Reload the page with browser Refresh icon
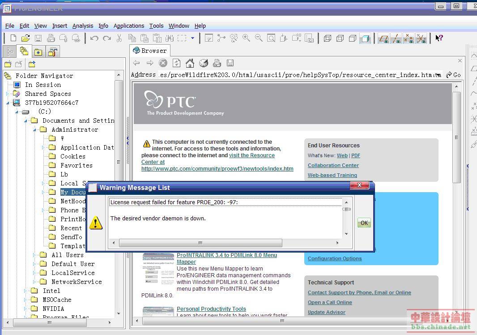The width and height of the screenshot is (477, 335). 176,63
